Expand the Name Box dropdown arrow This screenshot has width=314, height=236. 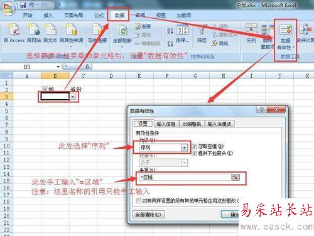[58, 67]
